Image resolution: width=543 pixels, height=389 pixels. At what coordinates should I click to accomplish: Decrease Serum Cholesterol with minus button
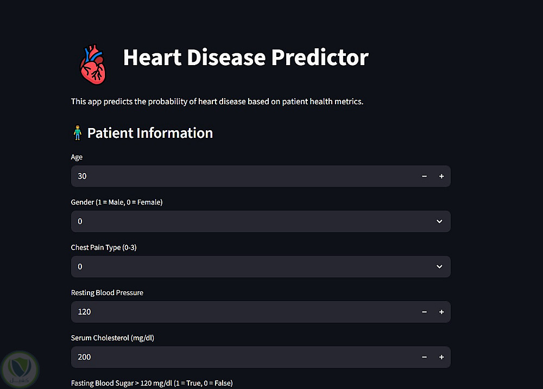(425, 357)
